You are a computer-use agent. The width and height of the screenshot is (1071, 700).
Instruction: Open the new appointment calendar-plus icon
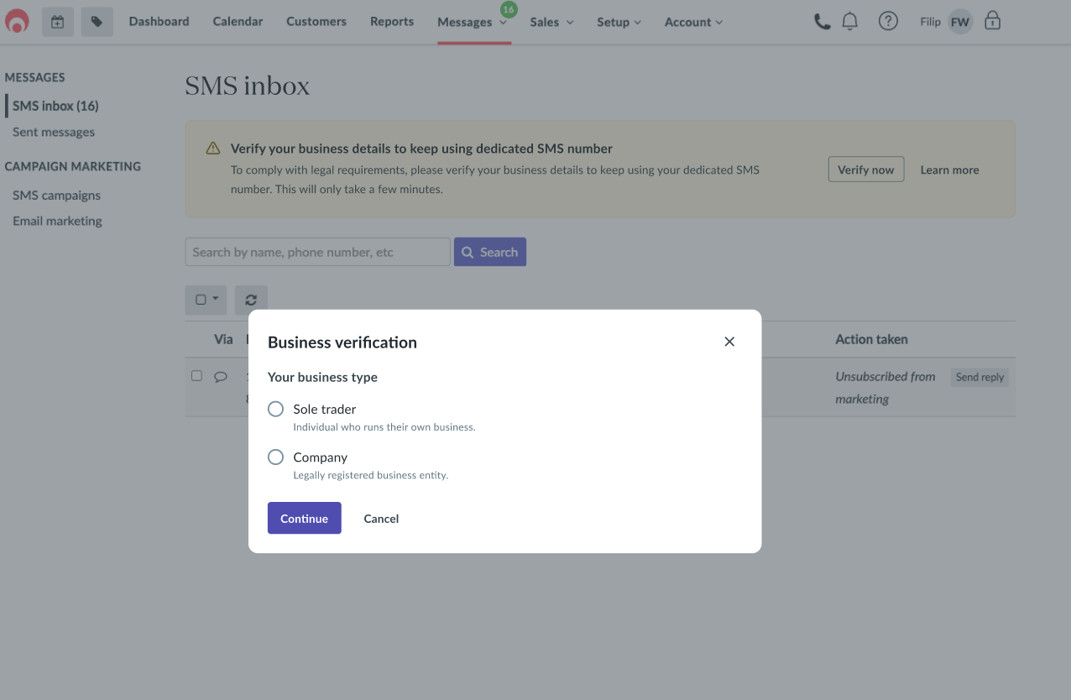pyautogui.click(x=57, y=22)
